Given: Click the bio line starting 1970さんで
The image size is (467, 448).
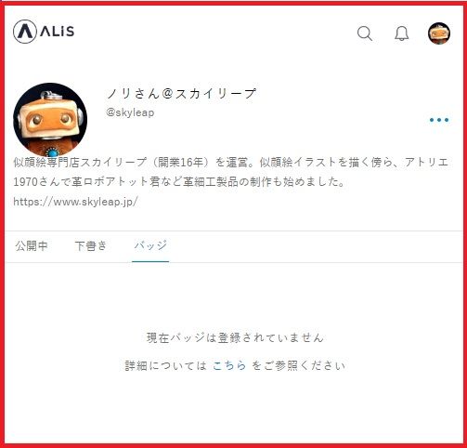Looking at the screenshot, I should [179, 181].
